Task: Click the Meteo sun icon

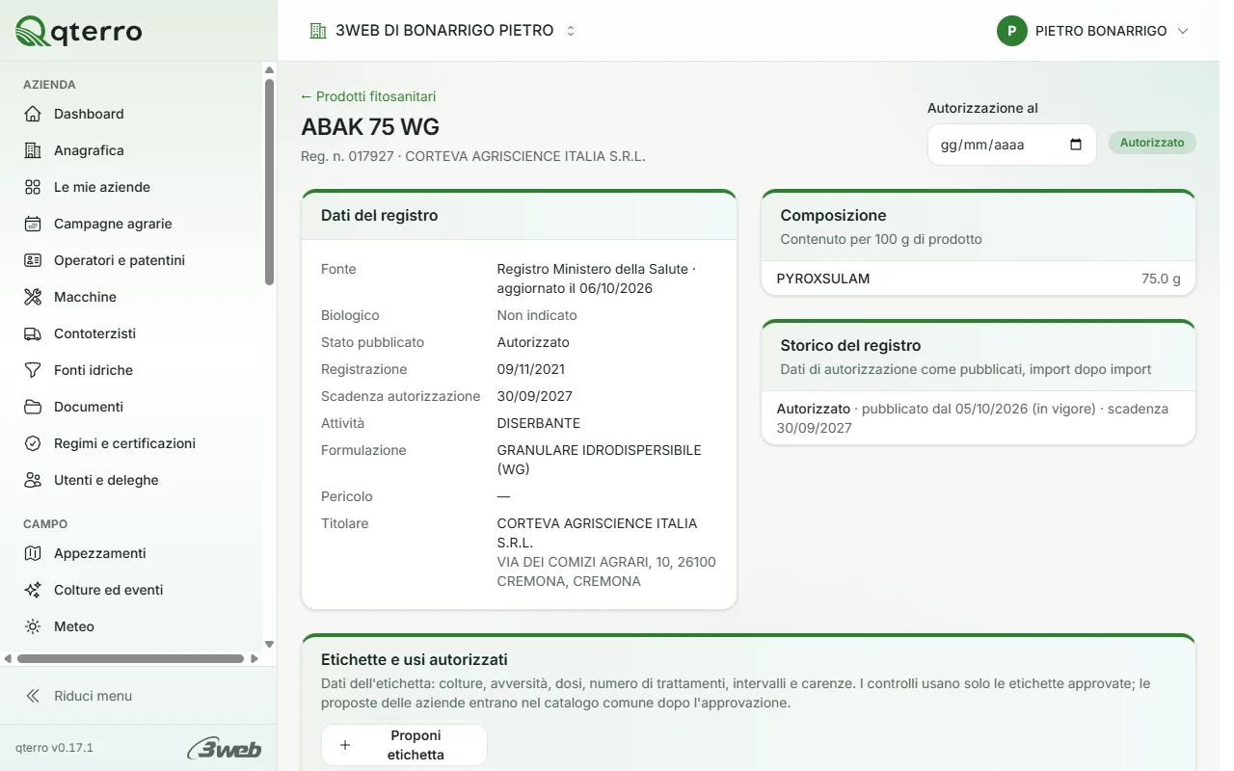Action: point(33,626)
